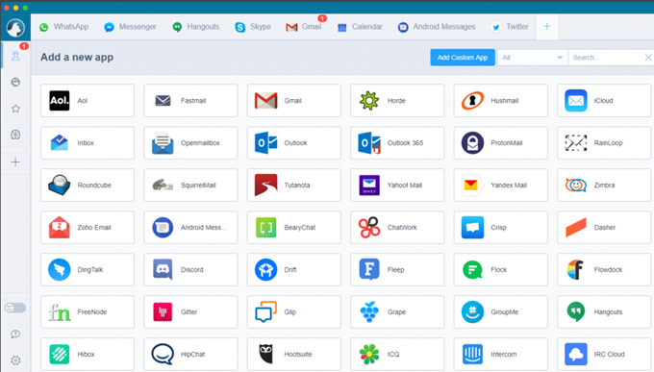Choose the Tutanota app tile

[294, 186]
